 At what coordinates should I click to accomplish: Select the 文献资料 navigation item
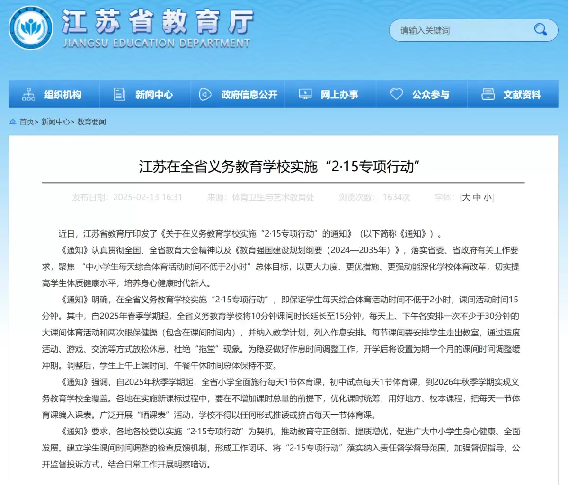tap(522, 95)
